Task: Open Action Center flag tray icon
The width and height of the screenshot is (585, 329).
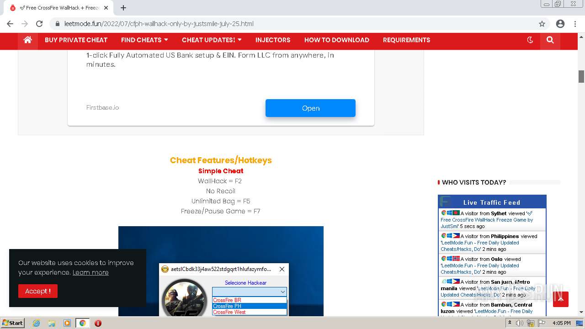Action: [x=541, y=323]
